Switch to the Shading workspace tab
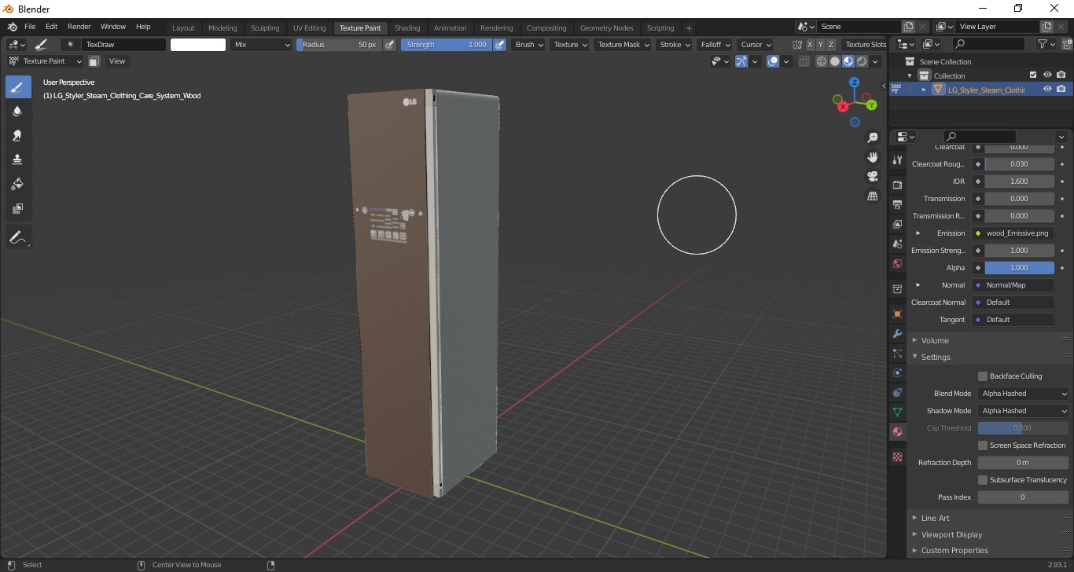The image size is (1074, 572). click(407, 28)
